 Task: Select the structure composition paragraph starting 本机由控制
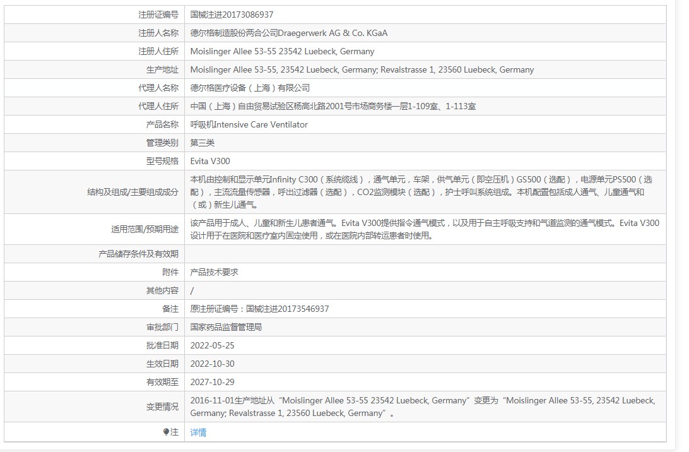[x=421, y=192]
